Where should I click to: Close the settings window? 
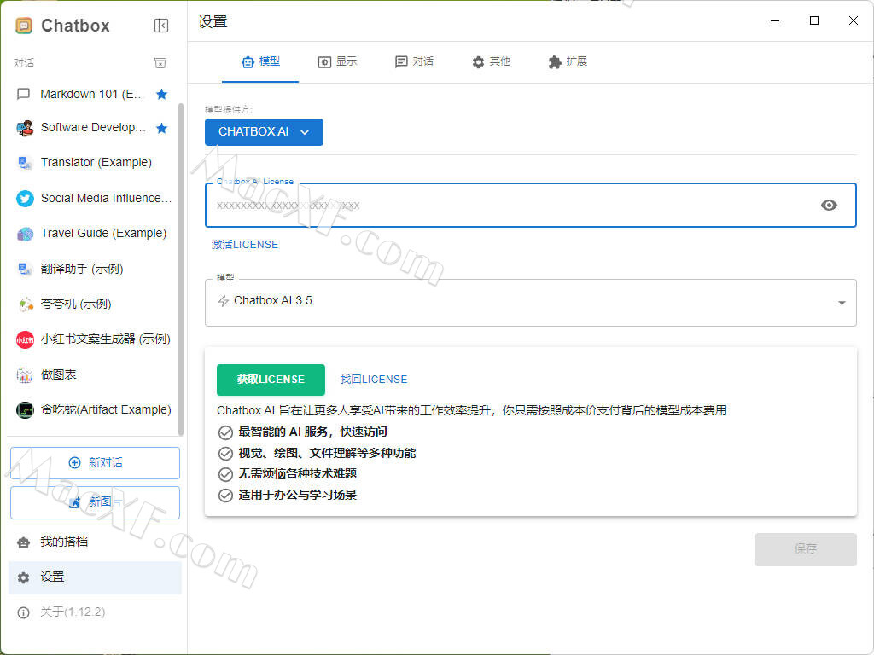coord(853,21)
